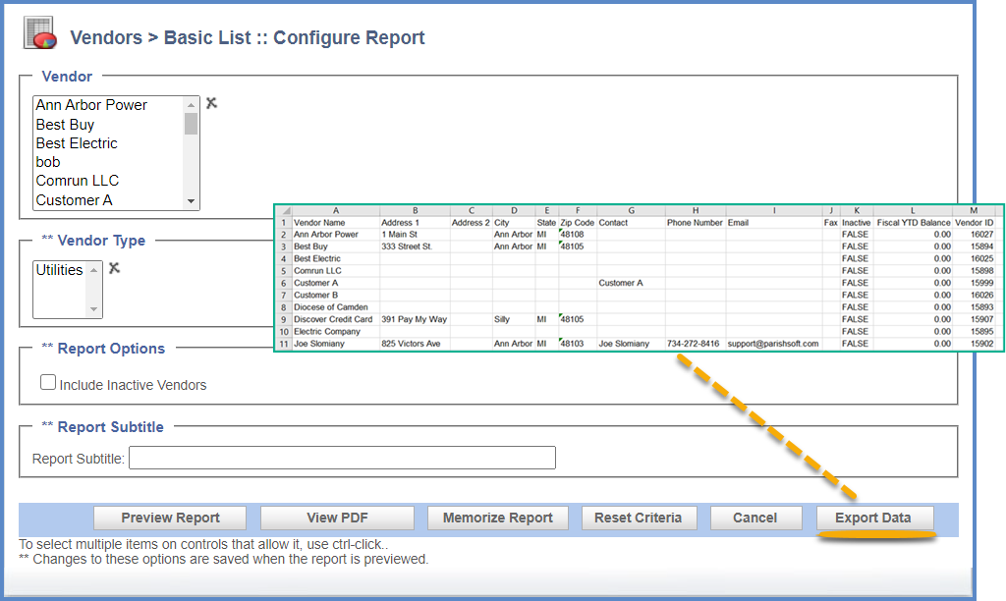Select Utilities in Vendor Type list

tap(60, 270)
